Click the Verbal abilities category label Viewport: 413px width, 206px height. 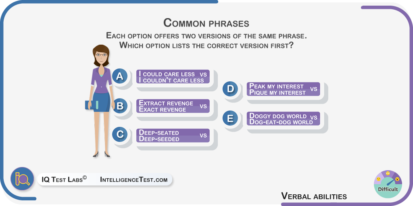pyautogui.click(x=314, y=196)
